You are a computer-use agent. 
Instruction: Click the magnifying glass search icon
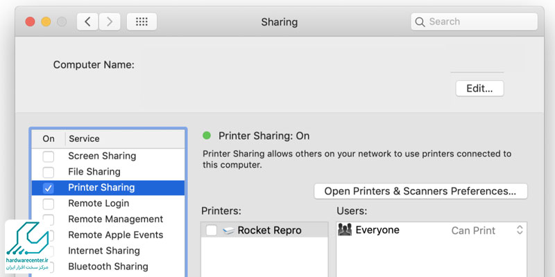pyautogui.click(x=420, y=22)
